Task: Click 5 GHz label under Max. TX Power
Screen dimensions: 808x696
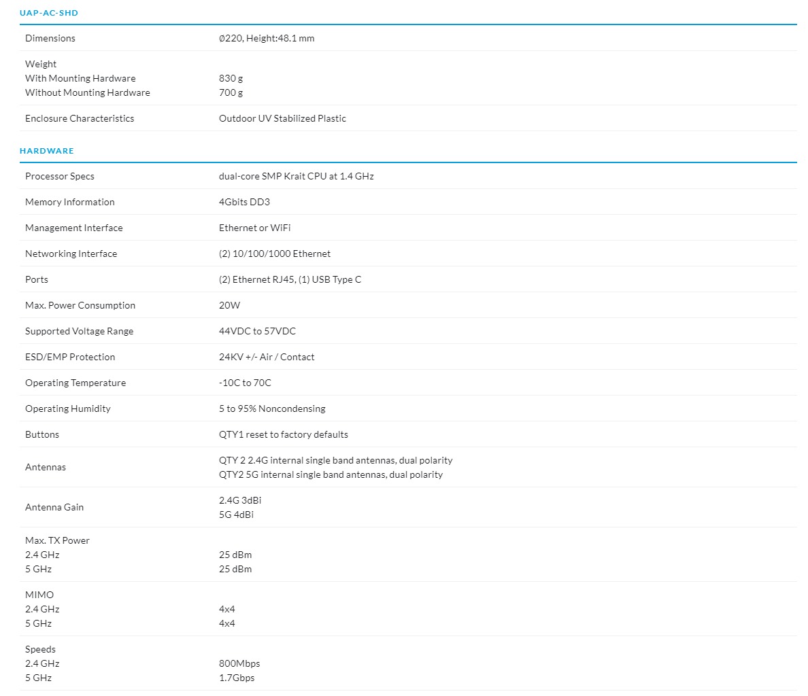Action: point(38,570)
